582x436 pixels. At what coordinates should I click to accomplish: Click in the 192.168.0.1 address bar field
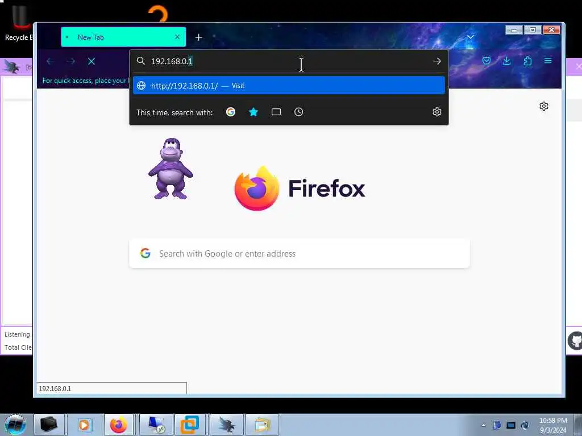pos(289,61)
